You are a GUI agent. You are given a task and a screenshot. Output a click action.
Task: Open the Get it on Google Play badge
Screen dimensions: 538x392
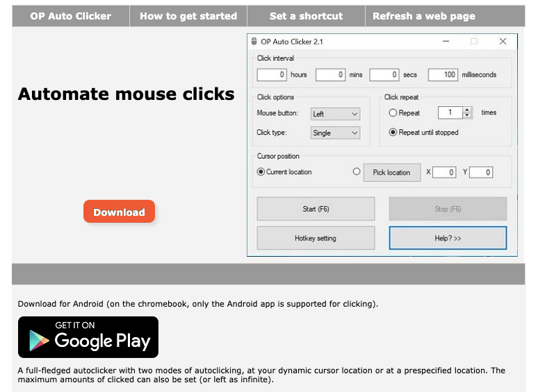88,337
